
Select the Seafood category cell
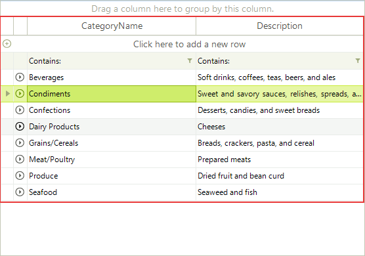pos(112,192)
